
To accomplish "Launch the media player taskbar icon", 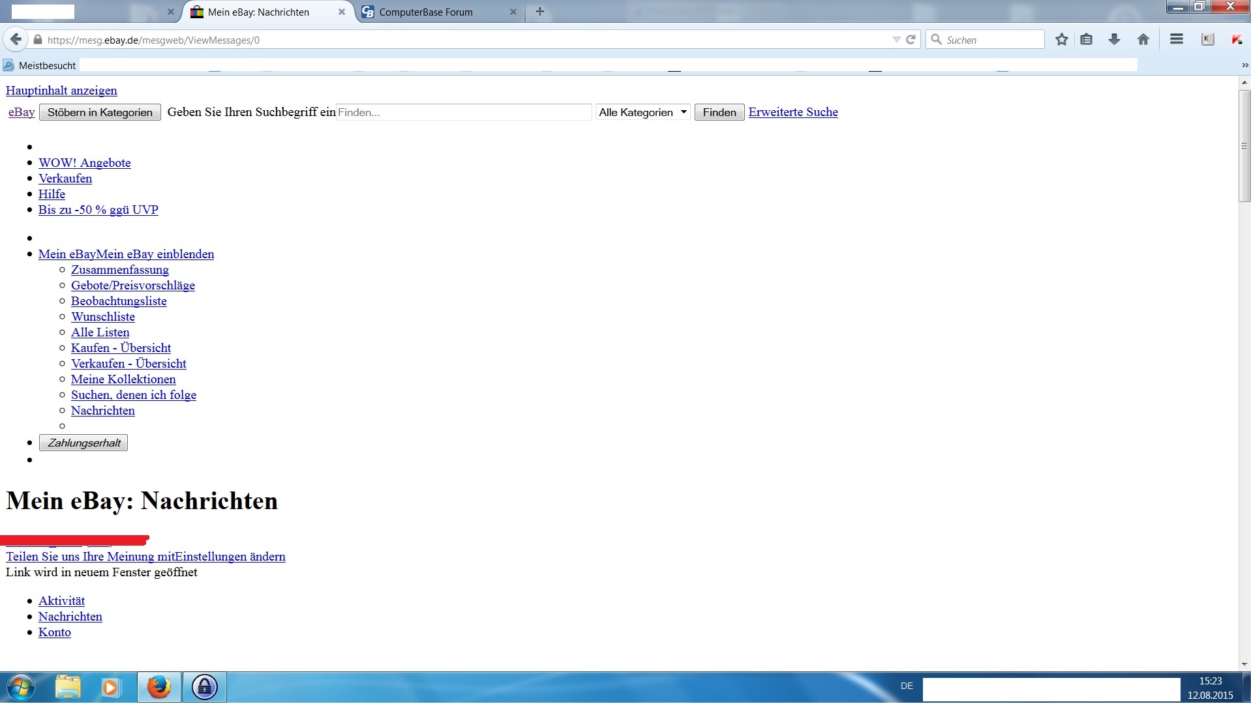I will (110, 687).
